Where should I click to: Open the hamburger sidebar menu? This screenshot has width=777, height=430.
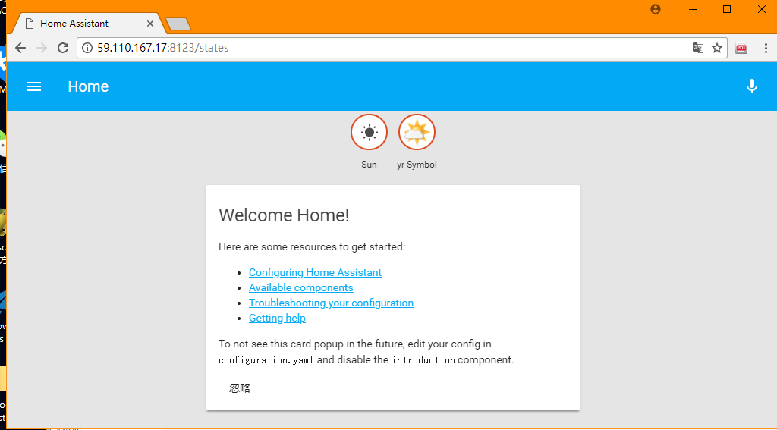pyautogui.click(x=33, y=86)
